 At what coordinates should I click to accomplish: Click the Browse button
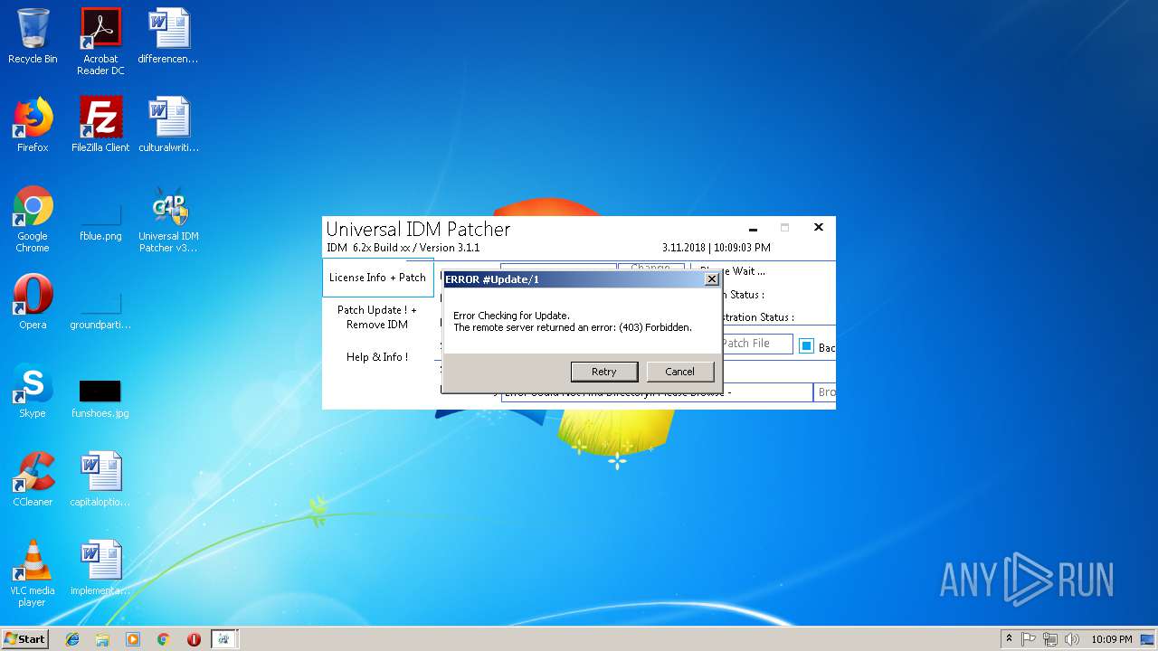point(824,392)
